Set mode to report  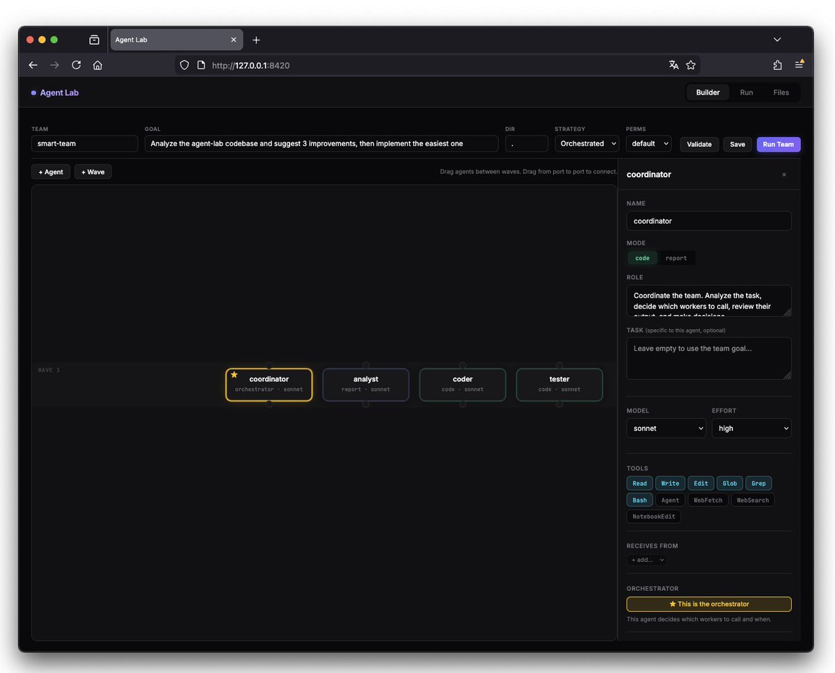(676, 258)
